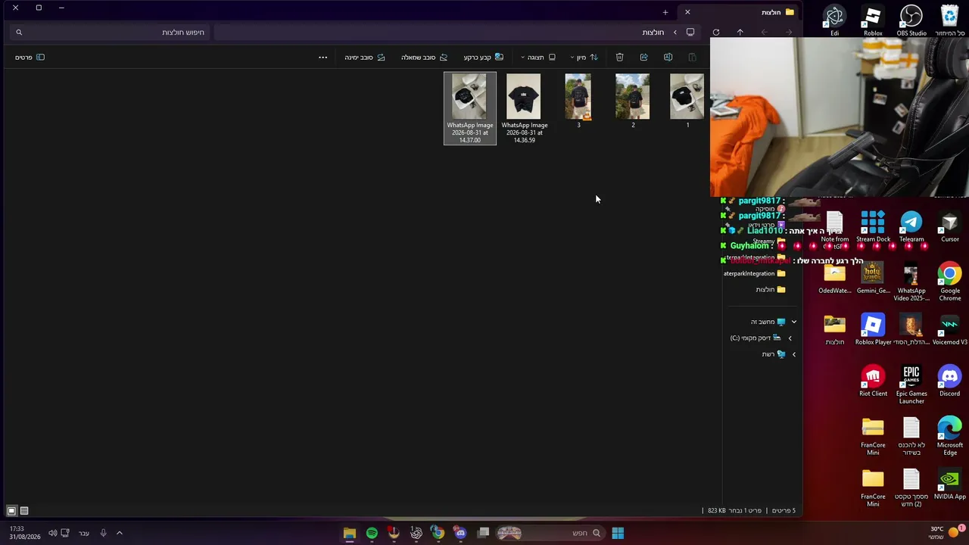Click סובב ימינה rotate right
Image resolution: width=969 pixels, height=545 pixels.
pyautogui.click(x=365, y=58)
